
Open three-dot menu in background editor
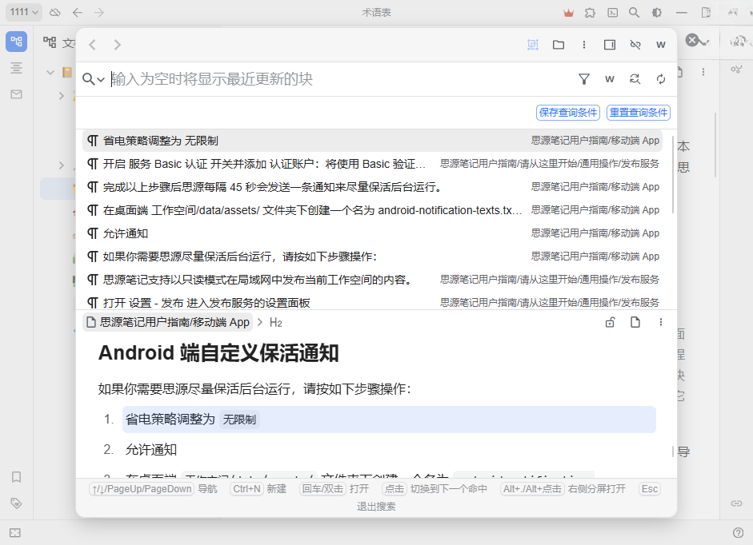[x=703, y=72]
